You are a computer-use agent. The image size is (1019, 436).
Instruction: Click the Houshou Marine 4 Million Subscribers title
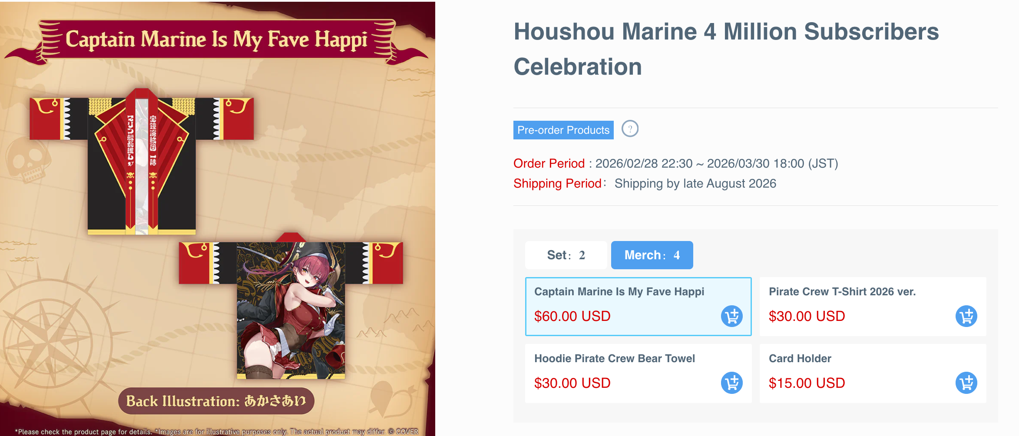pyautogui.click(x=726, y=49)
